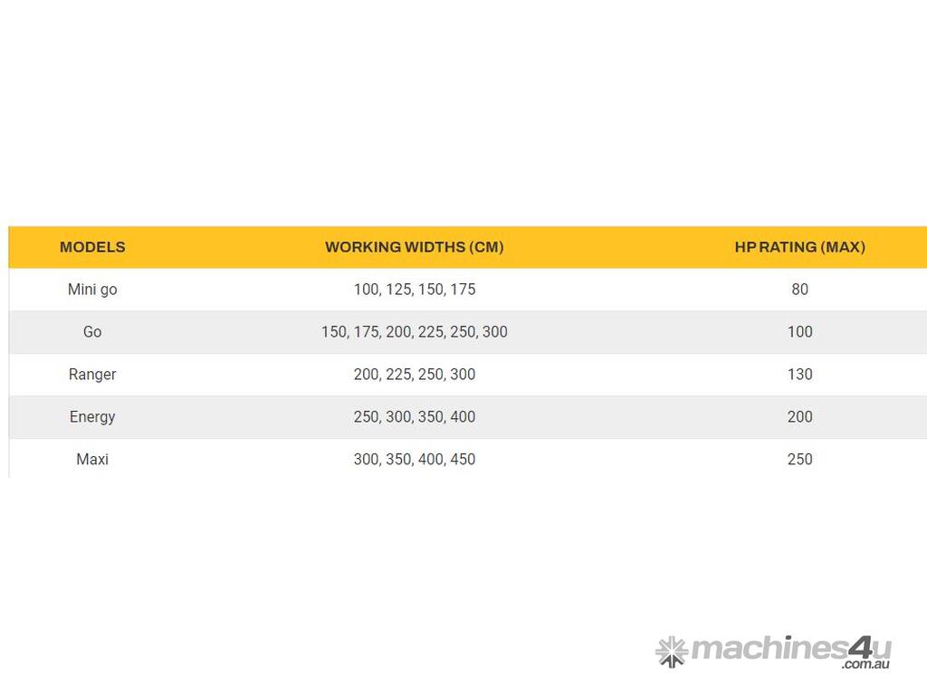Click the machines4u snowflake logo icon
This screenshot has width=927, height=695.
pyautogui.click(x=672, y=651)
